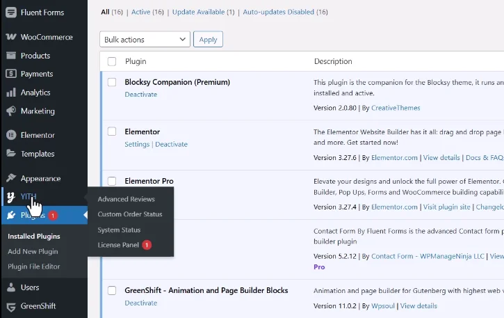Toggle the select-all plugins checkbox
504x318 pixels.
click(x=112, y=61)
